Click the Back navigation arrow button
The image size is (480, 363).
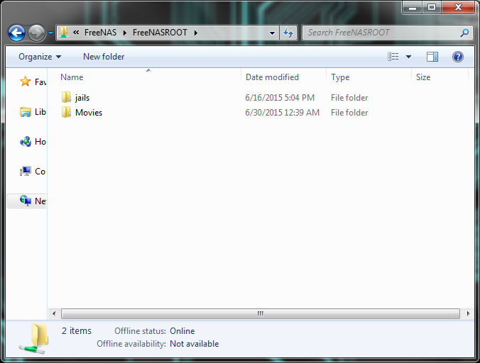point(17,33)
